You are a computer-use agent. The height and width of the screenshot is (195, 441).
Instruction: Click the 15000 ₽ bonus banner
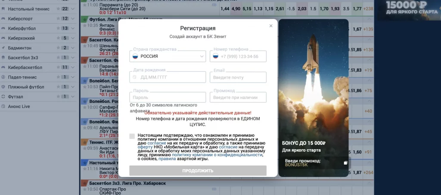(409, 10)
